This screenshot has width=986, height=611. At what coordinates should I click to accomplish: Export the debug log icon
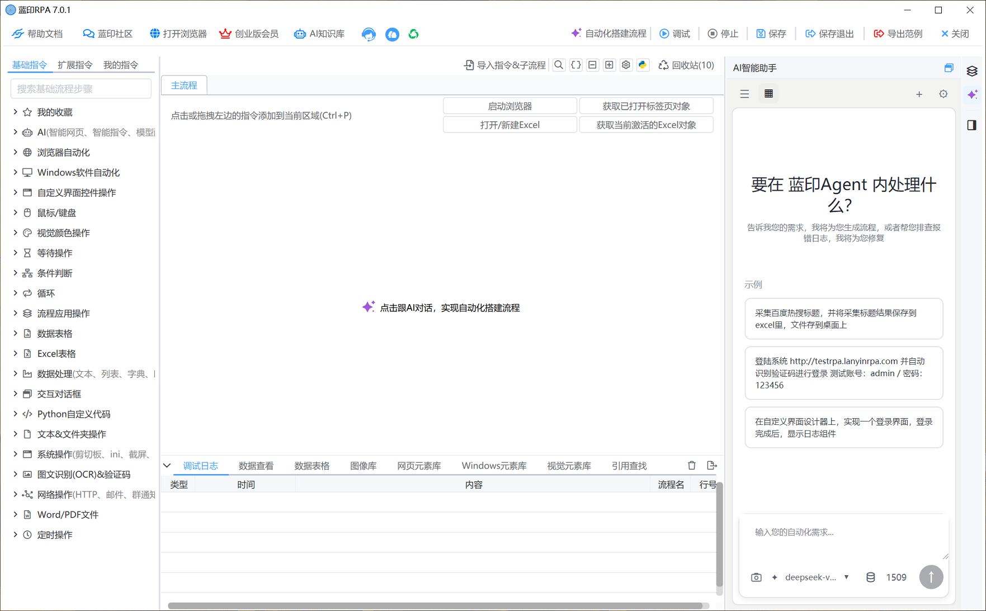pyautogui.click(x=712, y=465)
